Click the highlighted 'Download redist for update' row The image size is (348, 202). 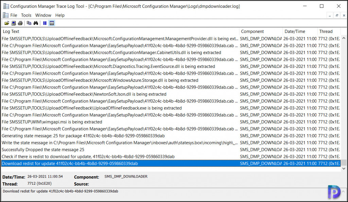(171, 163)
